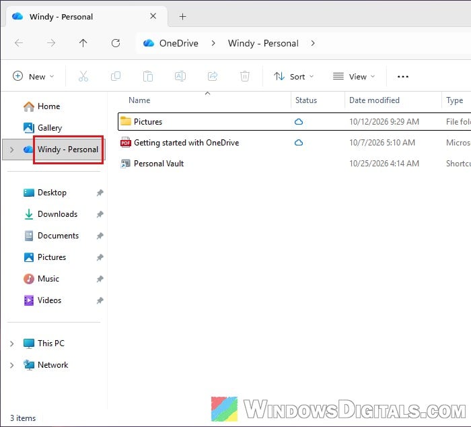The height and width of the screenshot is (427, 471).
Task: Click the Forward navigation arrow
Action: [51, 43]
